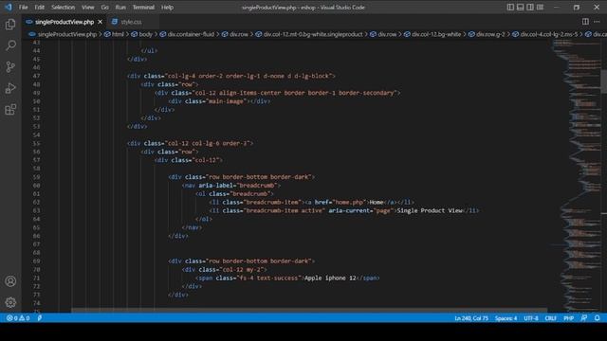Click CRLF end of line status
This screenshot has height=341, width=607.
click(x=550, y=318)
